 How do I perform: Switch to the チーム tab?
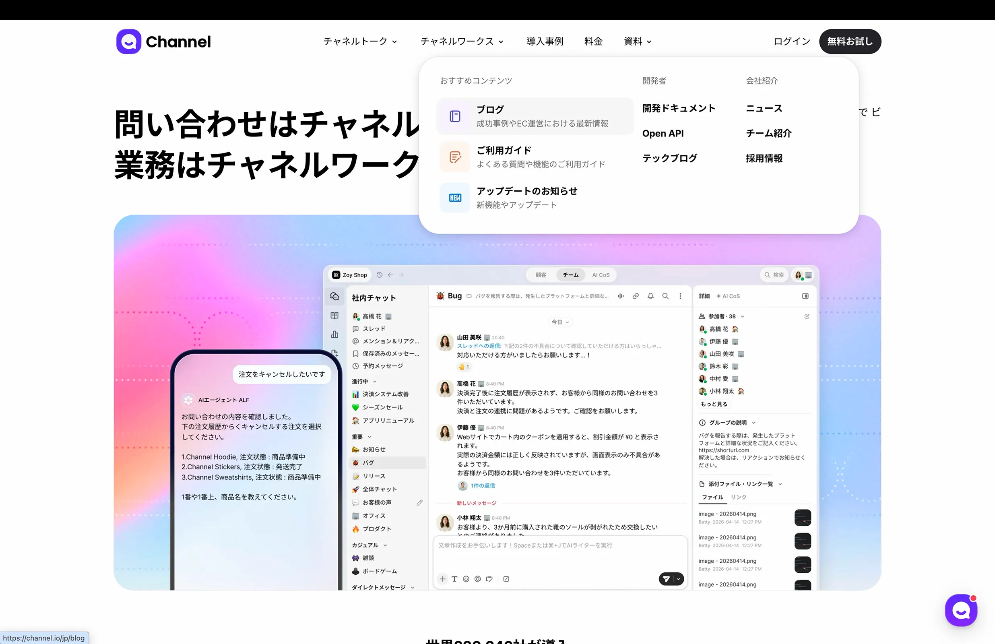tap(571, 275)
